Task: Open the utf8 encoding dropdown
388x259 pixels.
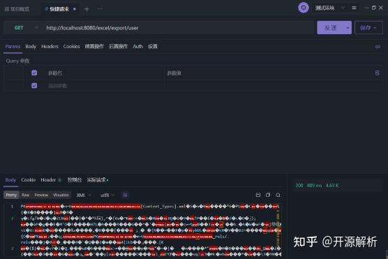Action: coord(107,195)
